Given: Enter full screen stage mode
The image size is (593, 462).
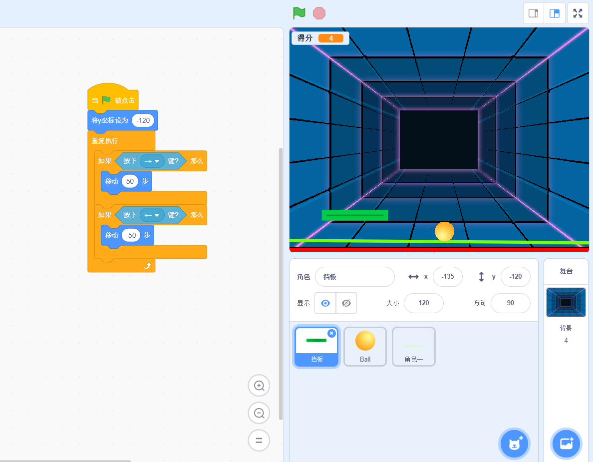Looking at the screenshot, I should pos(578,13).
